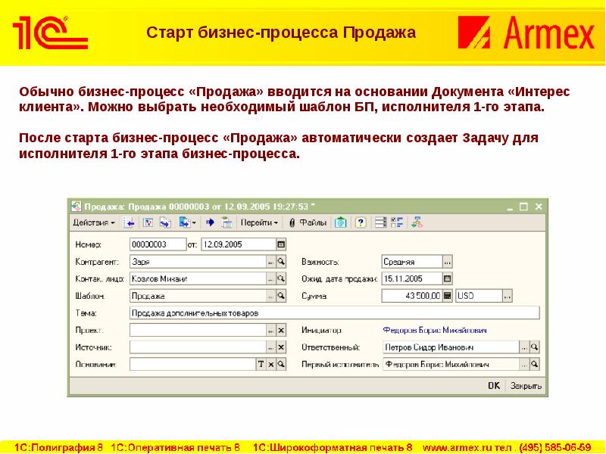Image resolution: width=606 pixels, height=454 pixels.
Task: Clear the Источник field with X button
Action: [281, 347]
